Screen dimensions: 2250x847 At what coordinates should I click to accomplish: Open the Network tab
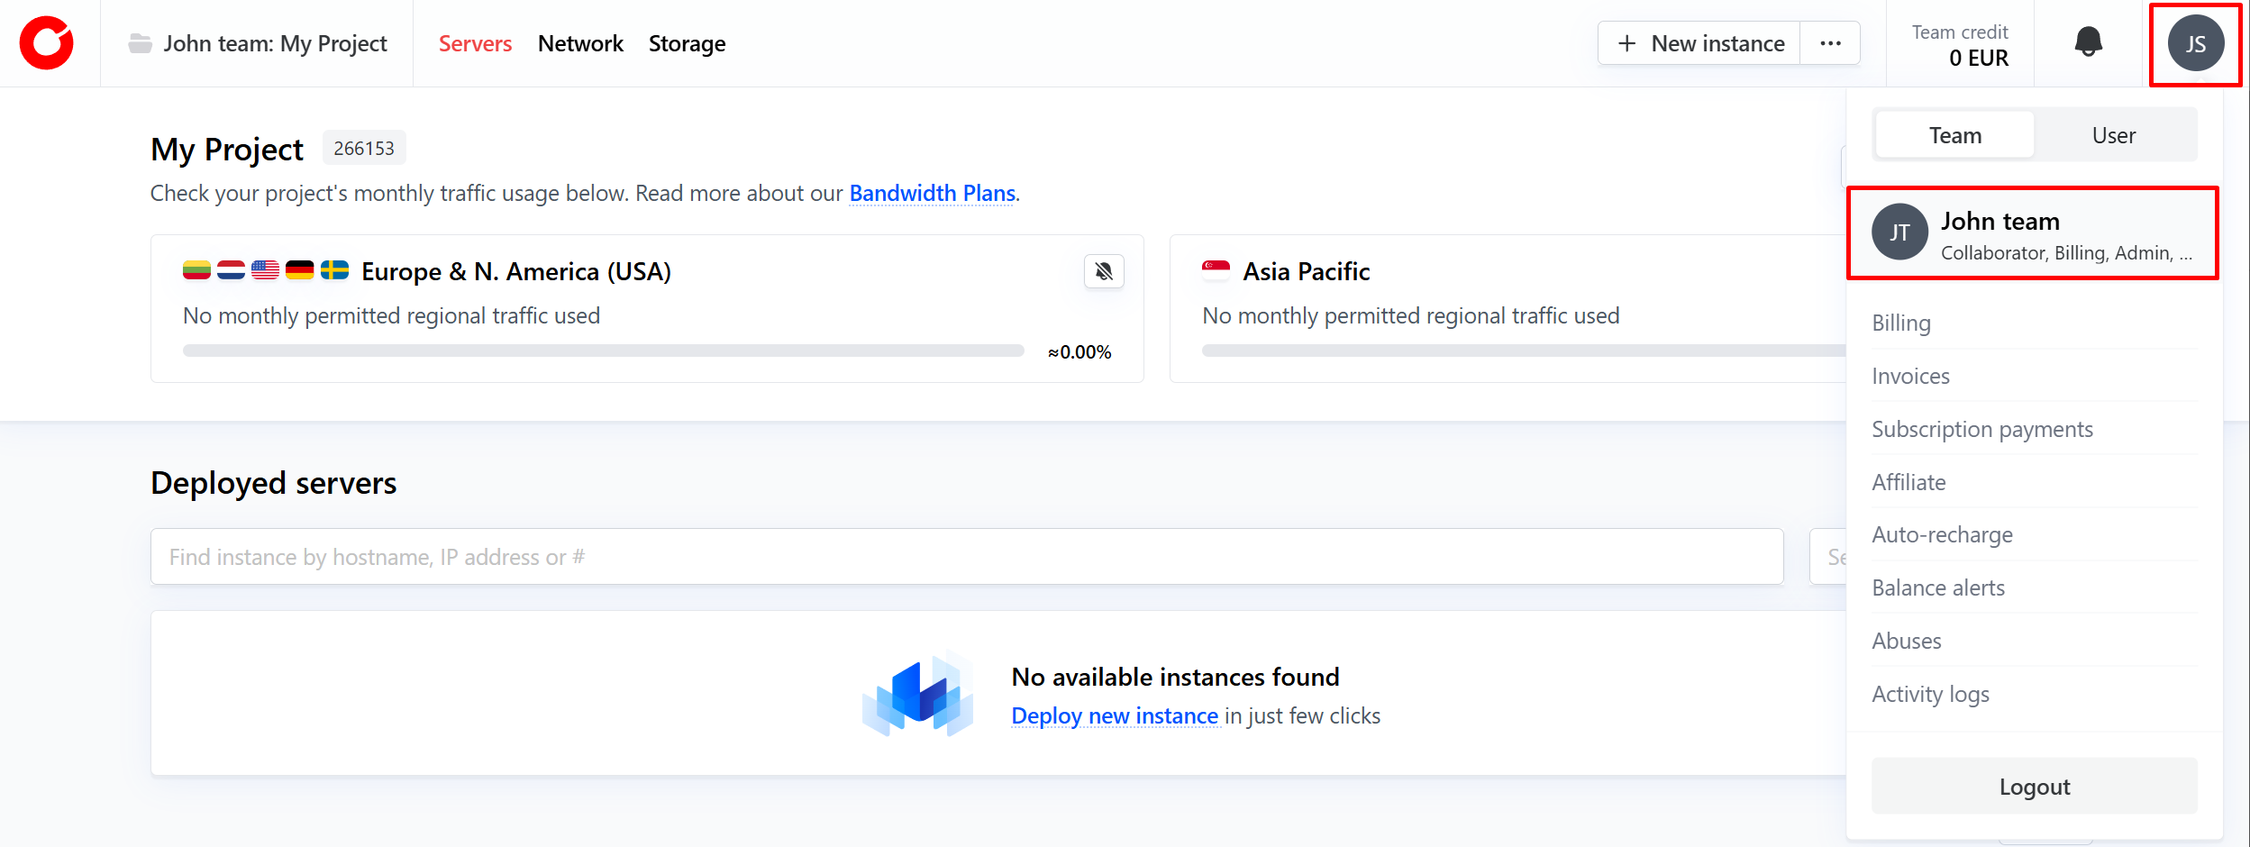(x=580, y=43)
